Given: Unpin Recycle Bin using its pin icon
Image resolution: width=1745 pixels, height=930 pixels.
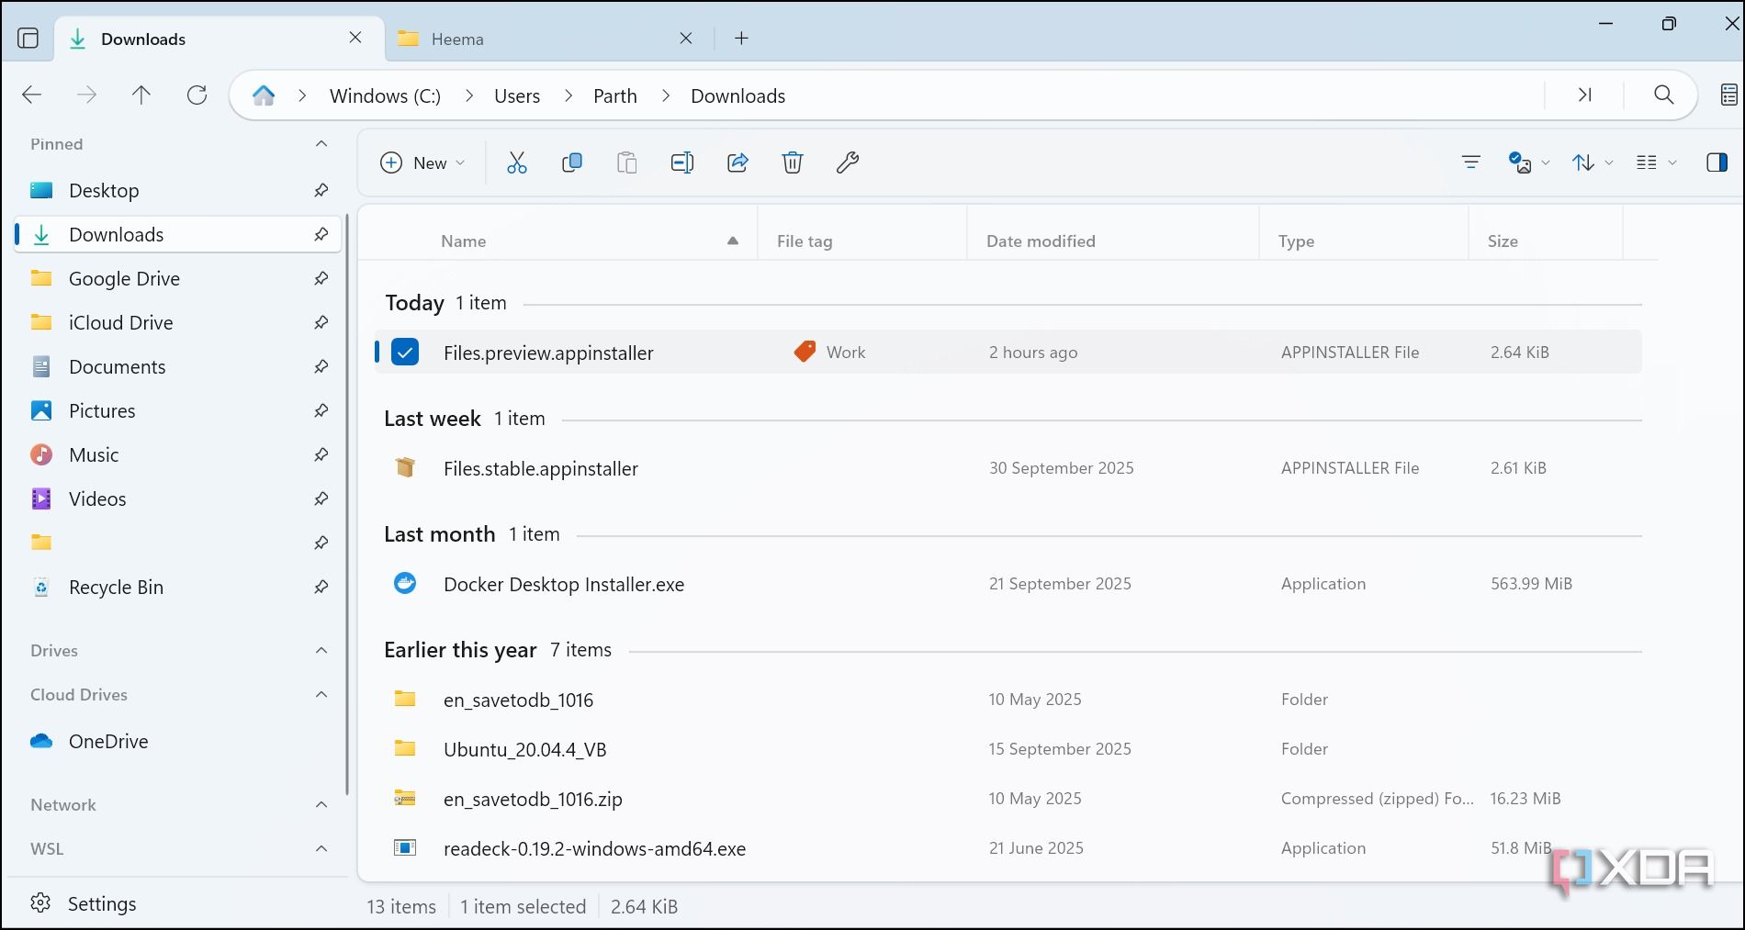Looking at the screenshot, I should pyautogui.click(x=321, y=587).
